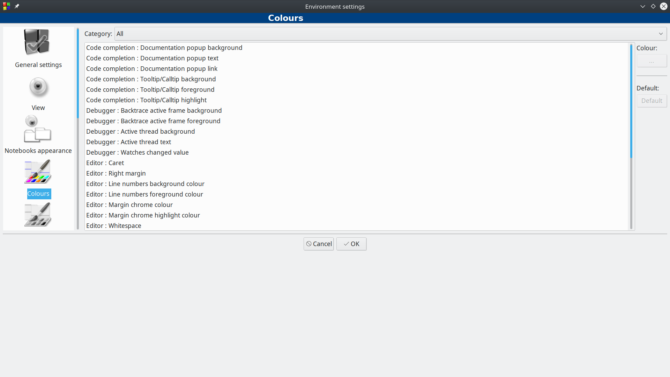Viewport: 670px width, 377px height.
Task: Click the Colour chooser button
Action: click(652, 61)
